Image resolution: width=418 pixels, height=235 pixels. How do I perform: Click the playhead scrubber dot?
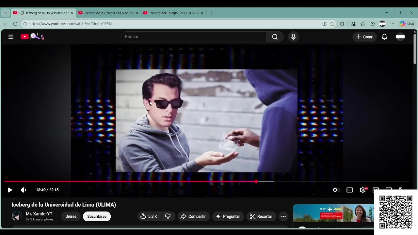(256, 181)
